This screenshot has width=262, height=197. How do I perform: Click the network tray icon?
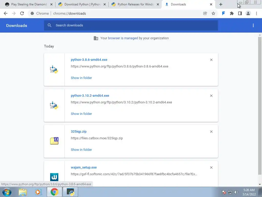click(230, 192)
